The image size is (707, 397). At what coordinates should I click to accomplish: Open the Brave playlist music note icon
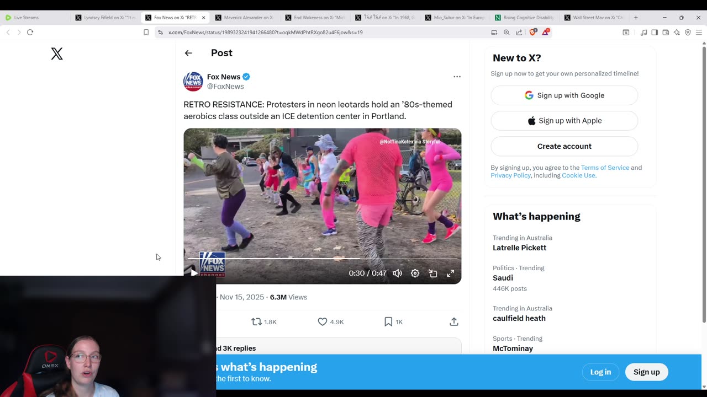(x=643, y=32)
